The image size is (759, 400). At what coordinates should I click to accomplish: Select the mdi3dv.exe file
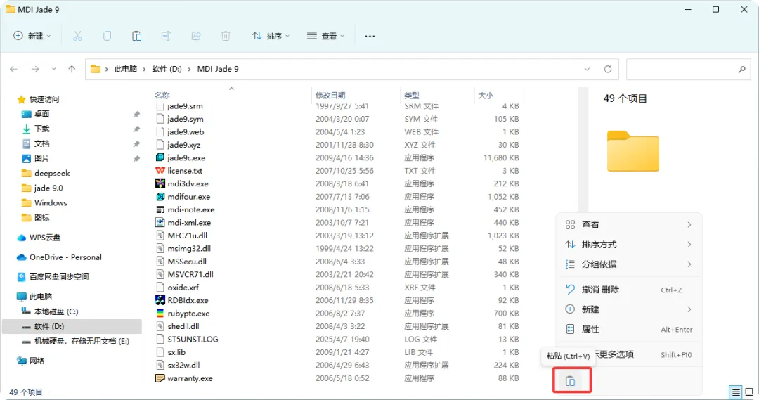point(188,184)
